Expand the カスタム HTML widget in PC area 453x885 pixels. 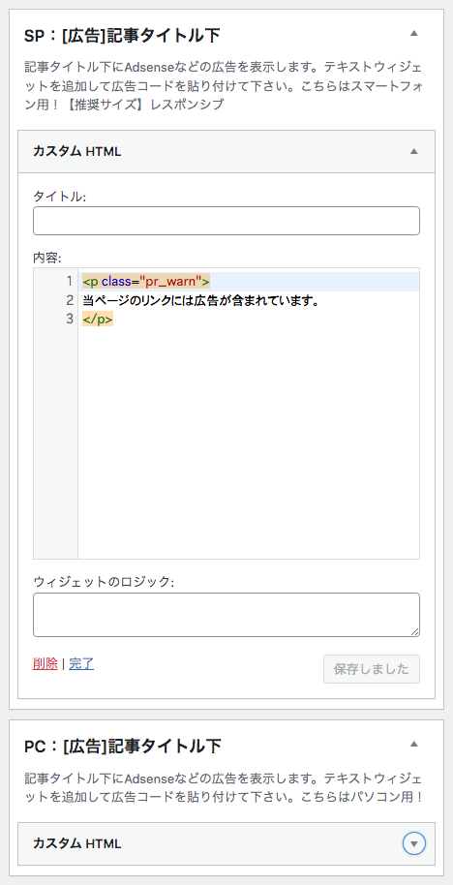tap(414, 843)
